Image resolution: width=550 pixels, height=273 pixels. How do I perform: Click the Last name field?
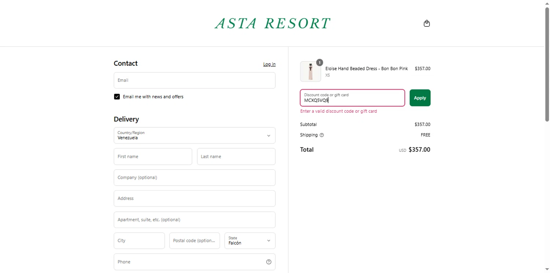tap(236, 157)
